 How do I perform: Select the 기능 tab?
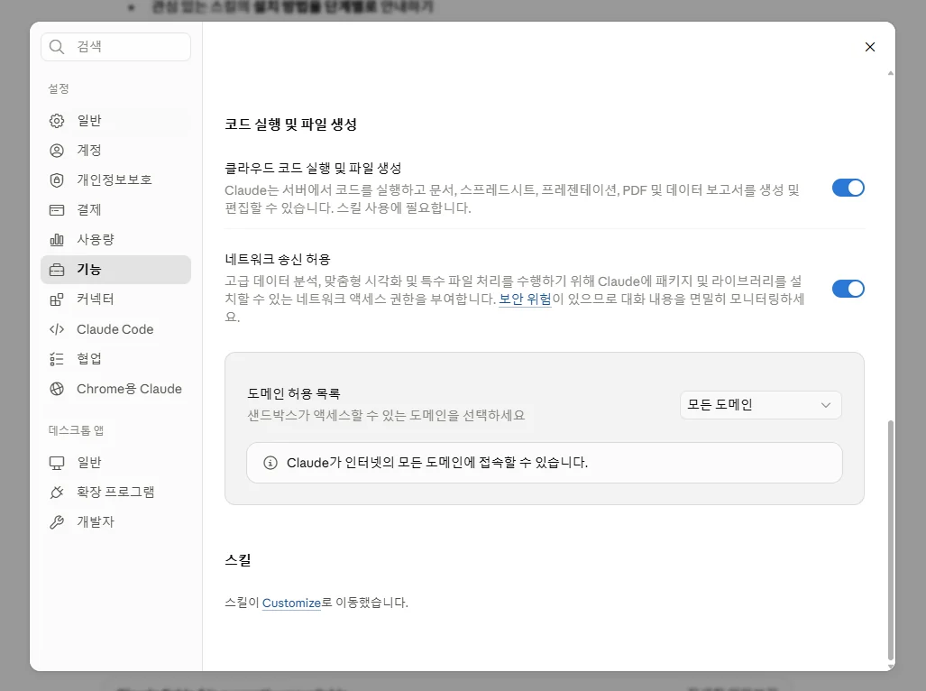(115, 270)
